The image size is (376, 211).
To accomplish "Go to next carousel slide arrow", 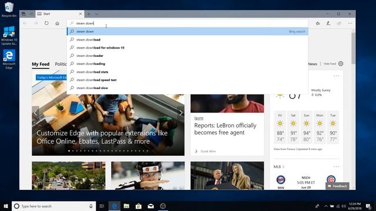I will (x=181, y=113).
